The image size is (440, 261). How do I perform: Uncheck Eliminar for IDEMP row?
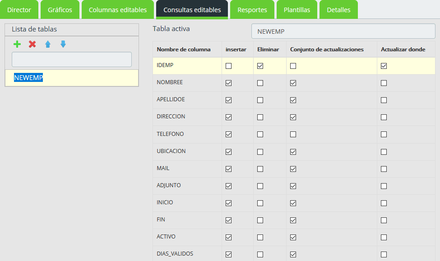(x=260, y=66)
